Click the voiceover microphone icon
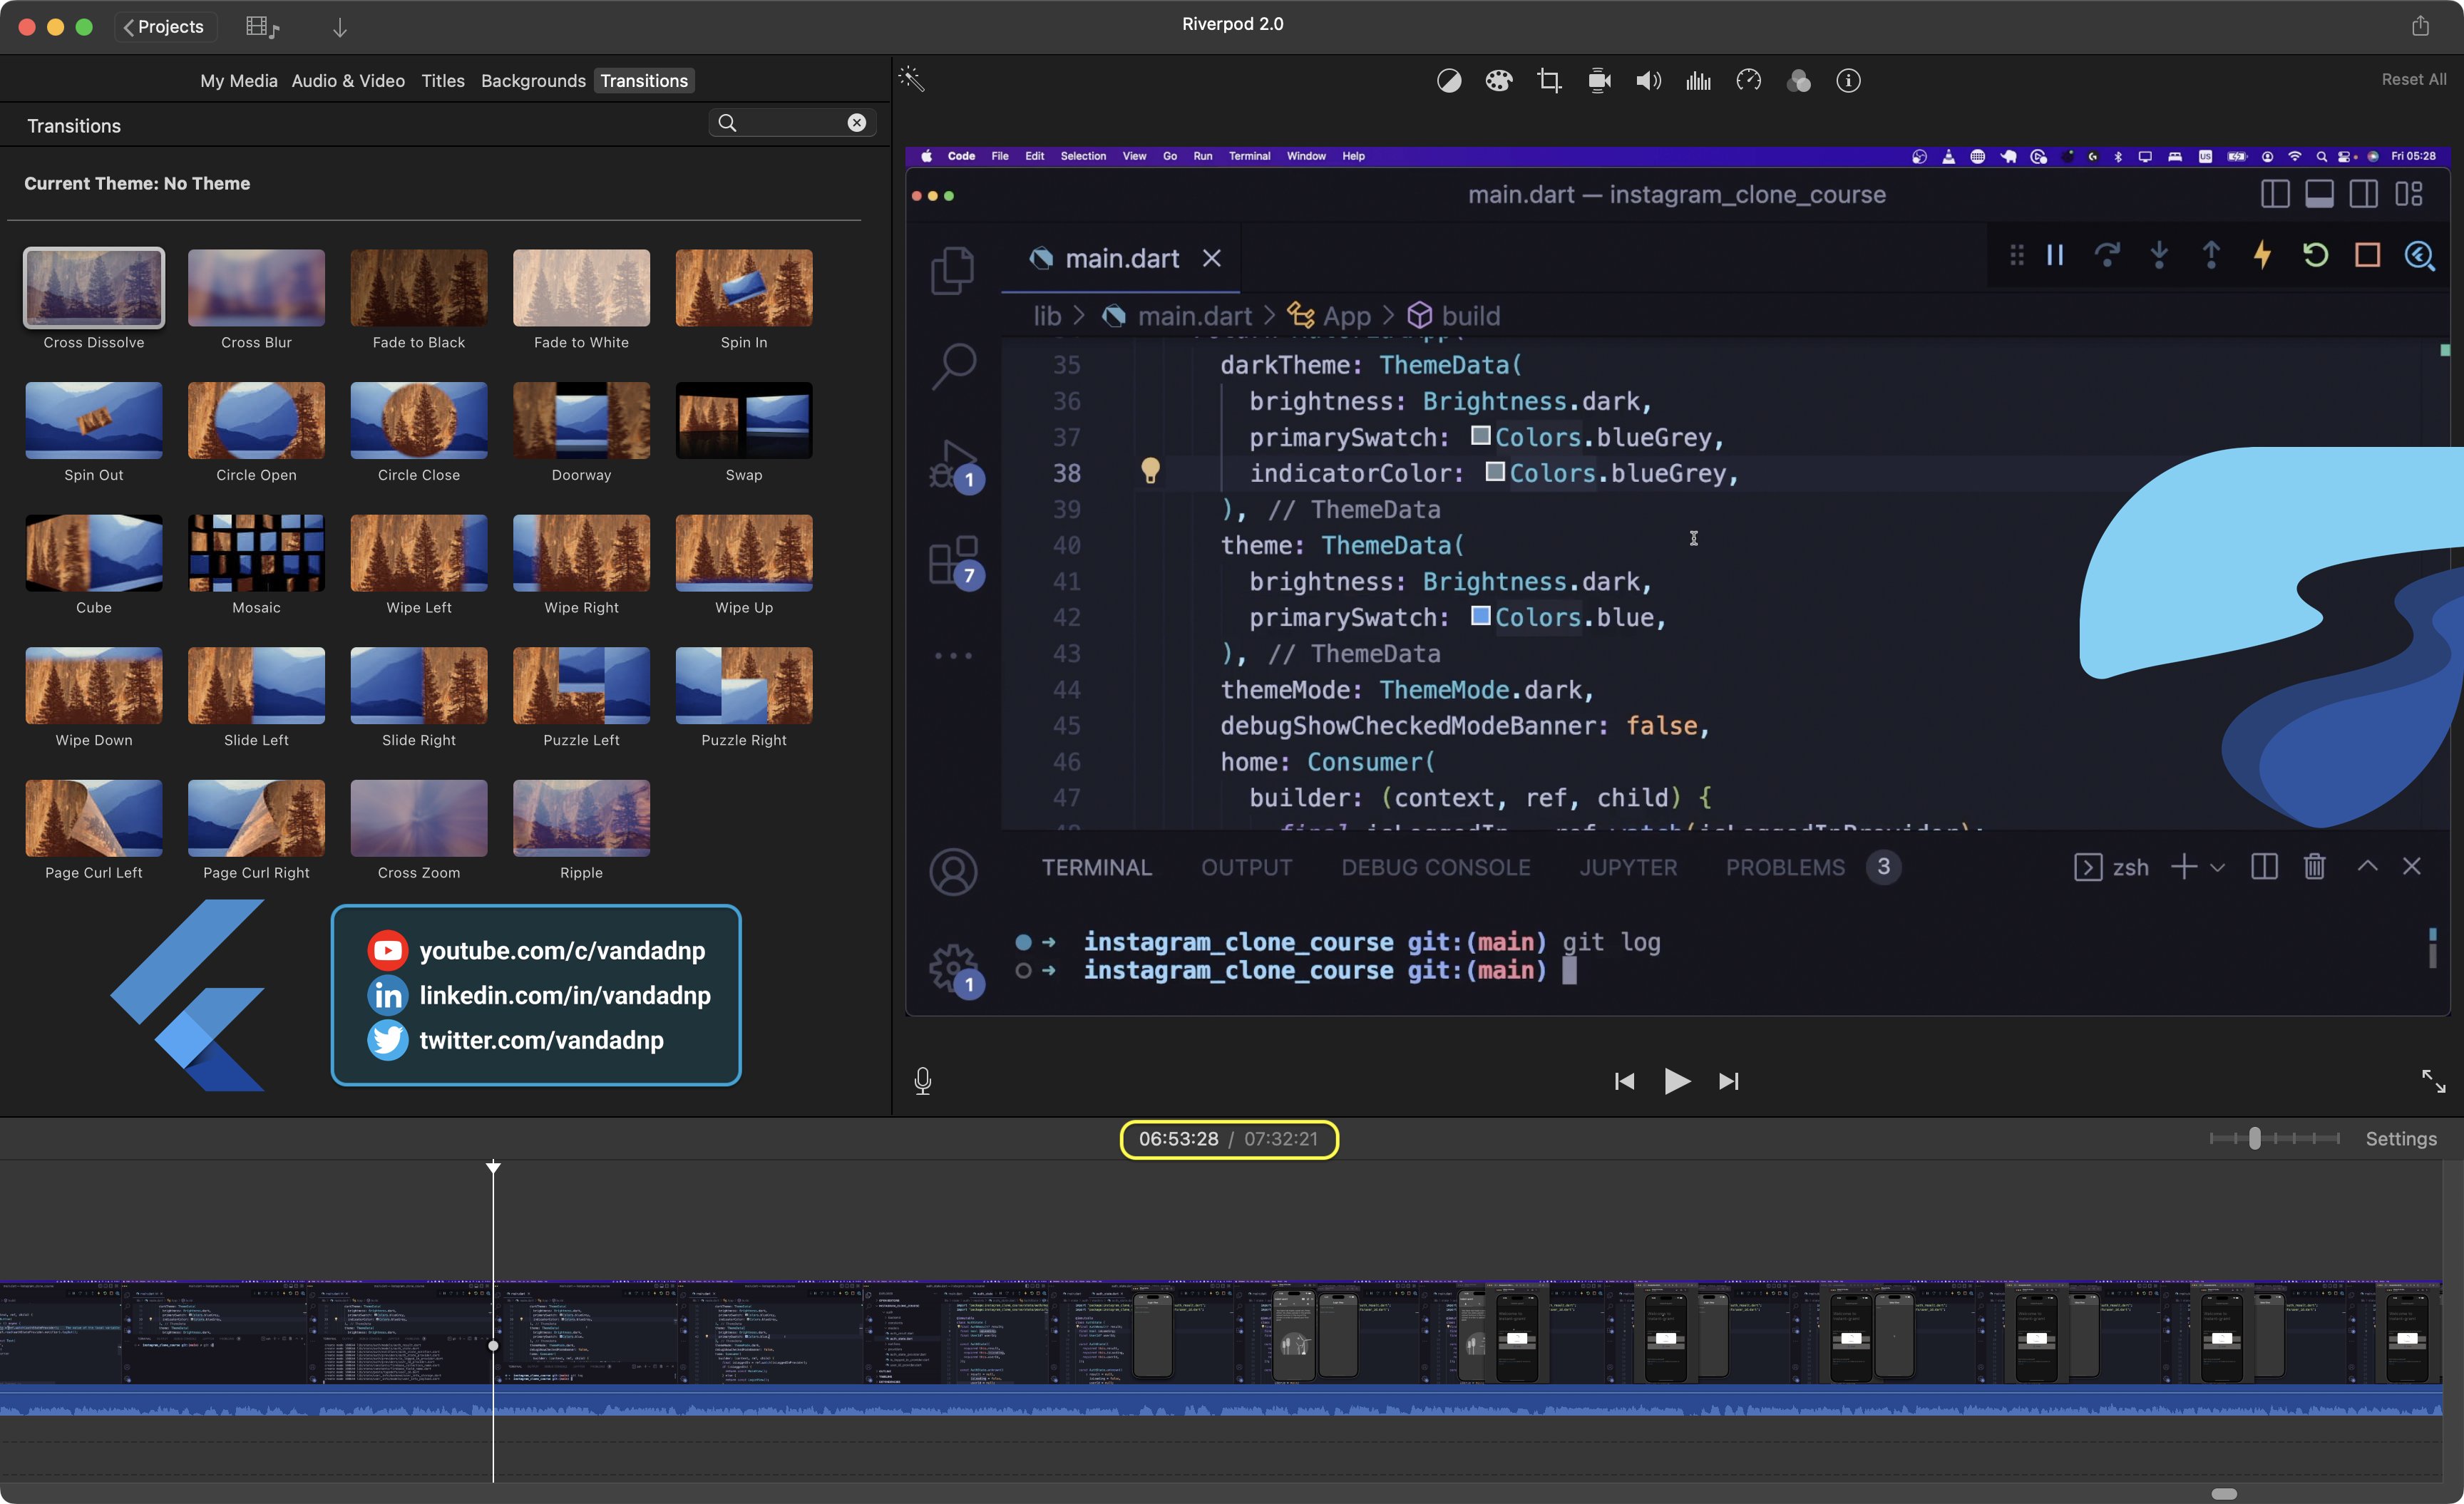The height and width of the screenshot is (1504, 2464). pos(923,1081)
